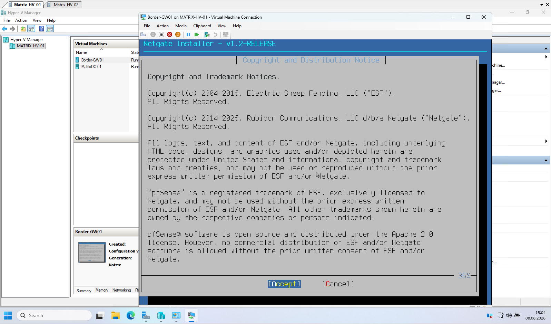551x324 pixels.
Task: Toggle Action pane icon in Hyper-V toolbar
Action: tap(50, 29)
